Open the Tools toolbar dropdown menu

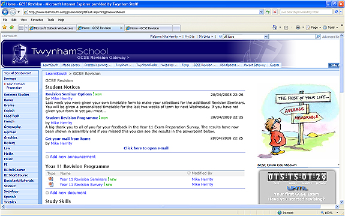coord(330,28)
